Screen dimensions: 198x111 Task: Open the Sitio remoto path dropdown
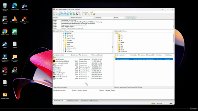174,31
